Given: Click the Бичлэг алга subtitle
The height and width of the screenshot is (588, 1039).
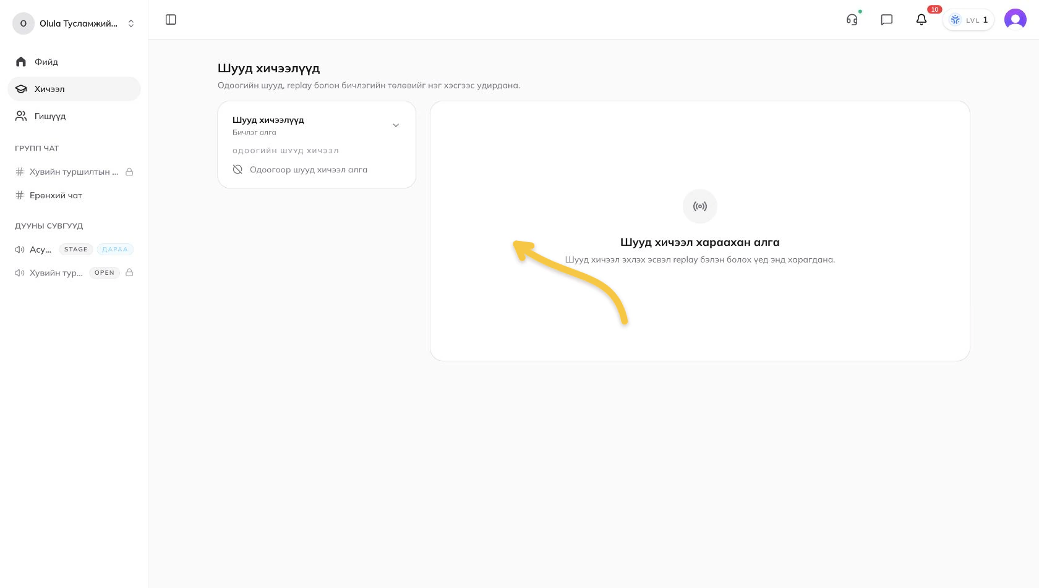Looking at the screenshot, I should (x=254, y=132).
